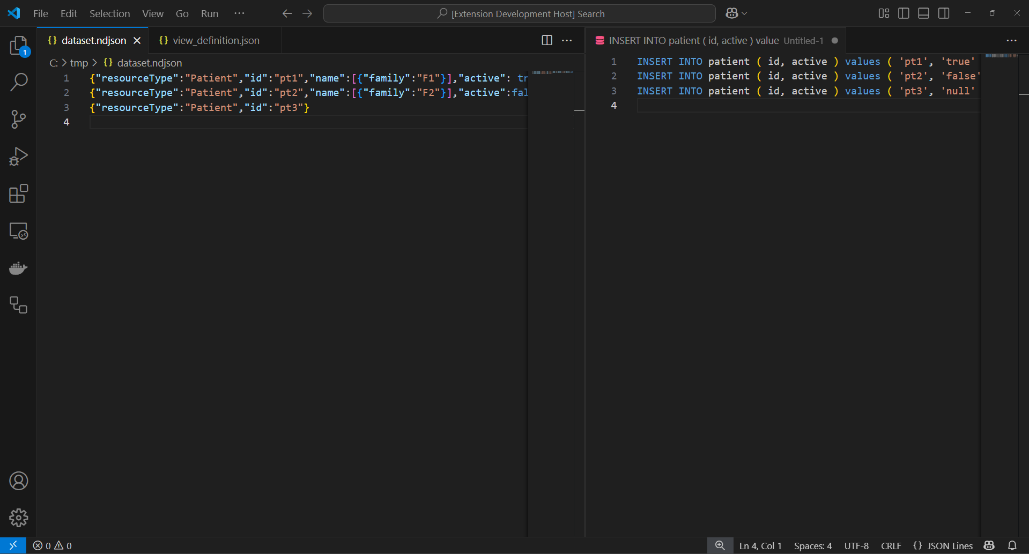Screen dimensions: 1029x554
Task: Click line number 3 in the SQL editor gutter
Action: coord(614,91)
